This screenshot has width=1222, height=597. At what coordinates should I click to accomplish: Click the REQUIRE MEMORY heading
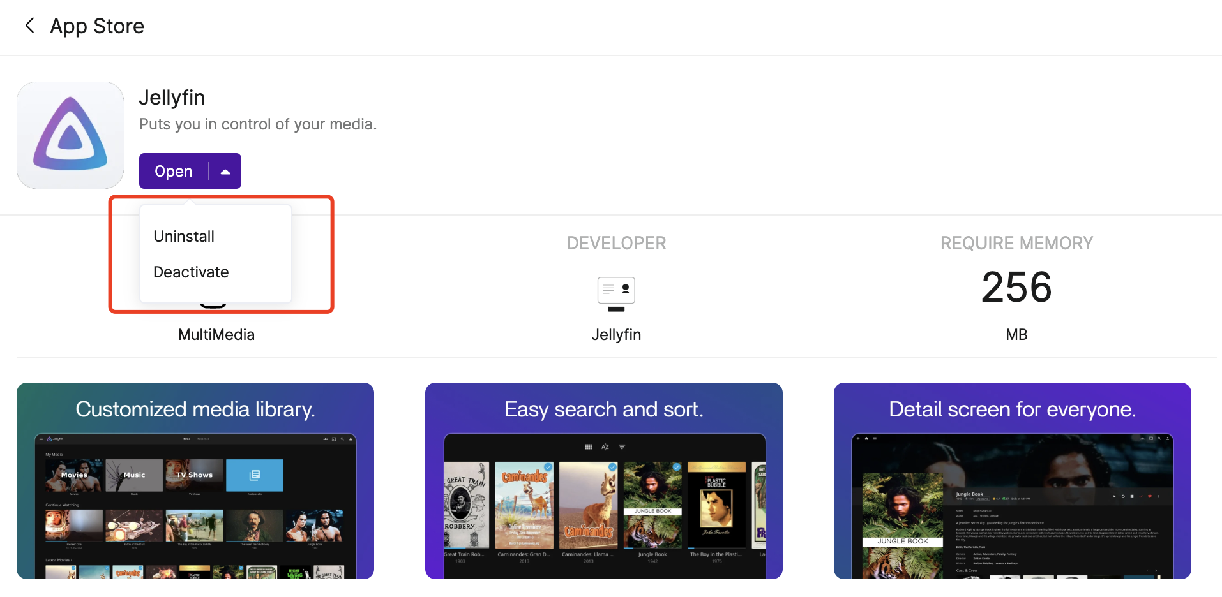click(1016, 243)
